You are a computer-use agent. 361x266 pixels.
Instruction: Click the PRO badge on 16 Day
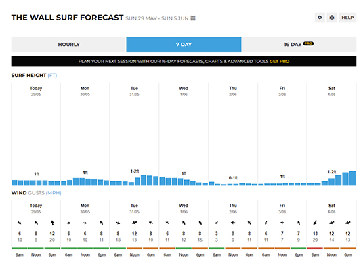click(308, 43)
